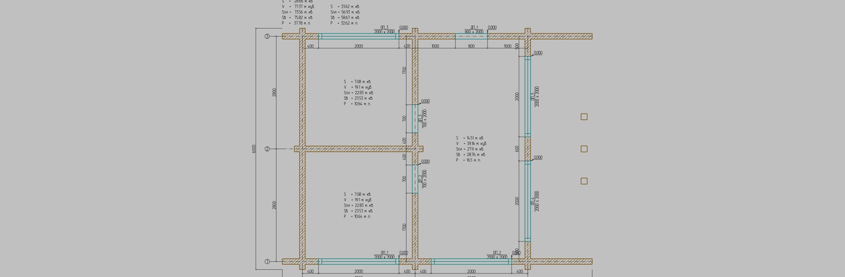The image size is (845, 277).
Task: Click the axis marker circle numbered 1
Action: tap(267, 262)
